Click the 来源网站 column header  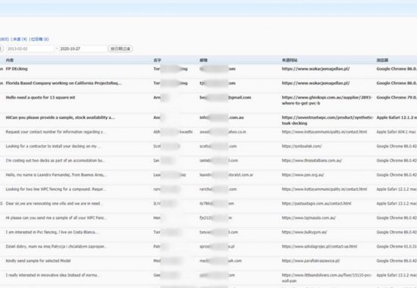tap(290, 61)
